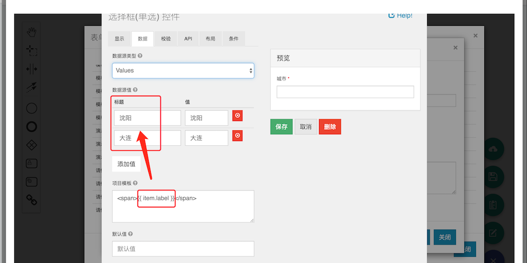
Task: Activate the lasso selection tool
Action: coord(32,50)
